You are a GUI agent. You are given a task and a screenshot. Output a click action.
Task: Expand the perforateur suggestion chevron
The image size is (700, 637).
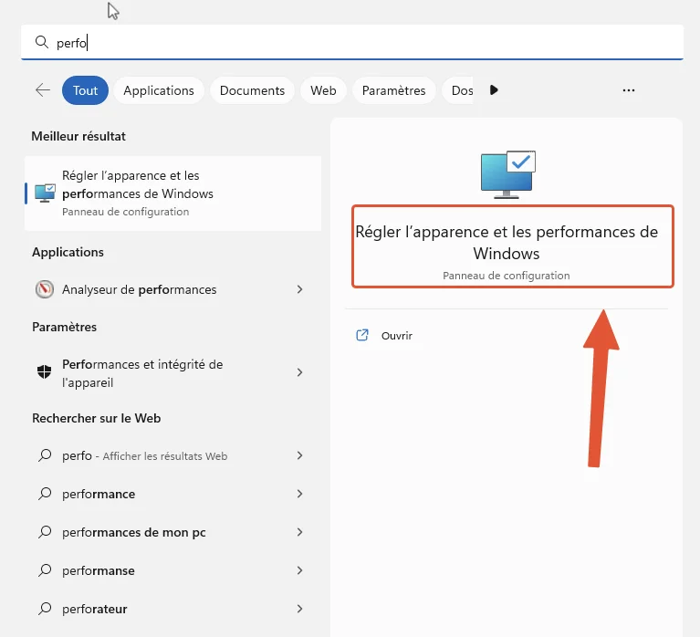[x=299, y=609]
